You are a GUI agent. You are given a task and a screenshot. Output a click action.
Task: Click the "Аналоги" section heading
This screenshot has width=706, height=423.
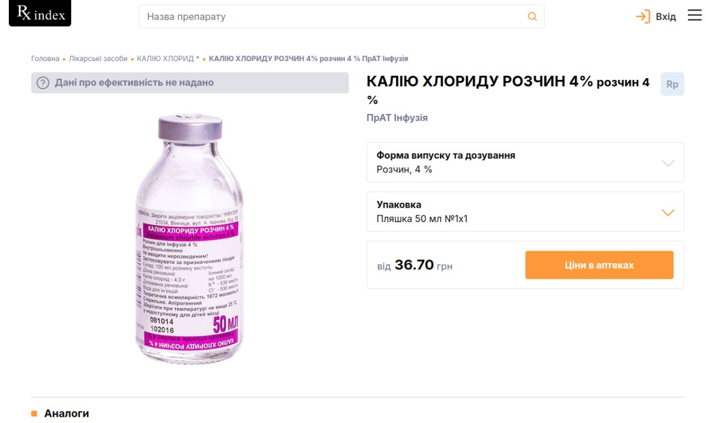66,414
